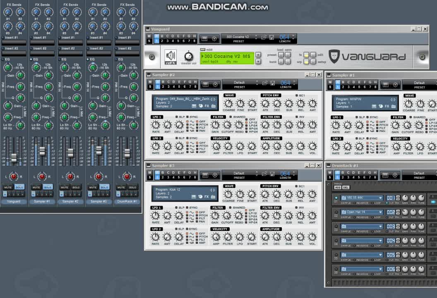
Task: Open the keyboard view in Sampler #3
Action: click(205, 175)
